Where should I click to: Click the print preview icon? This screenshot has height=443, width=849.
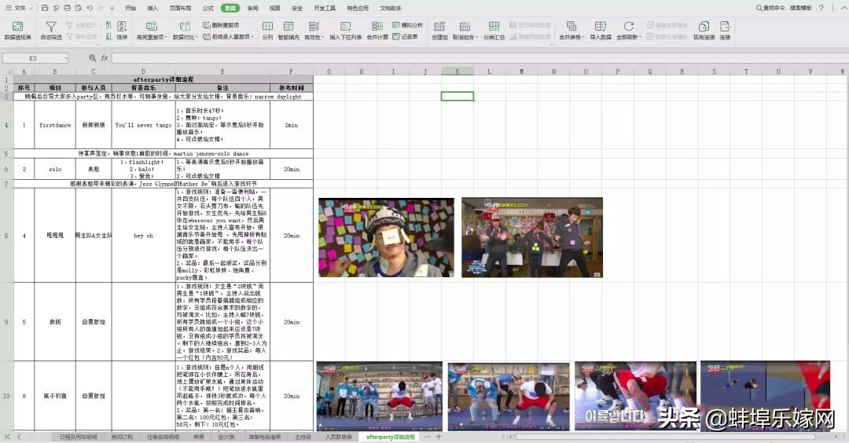[x=79, y=8]
